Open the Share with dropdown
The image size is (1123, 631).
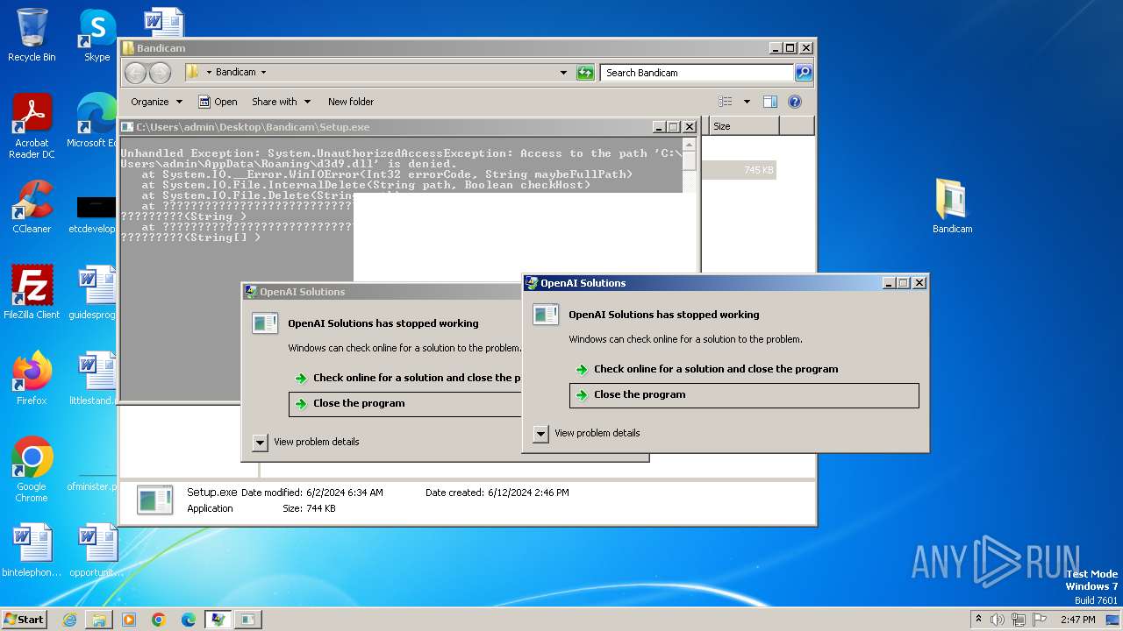coord(280,102)
